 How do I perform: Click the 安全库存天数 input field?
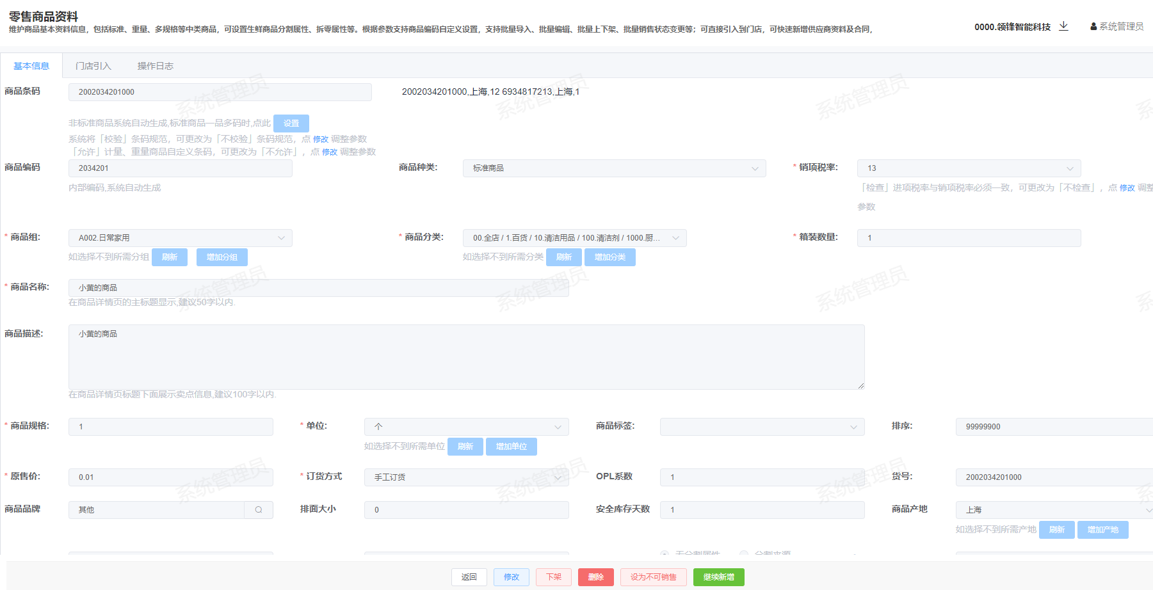coord(762,510)
